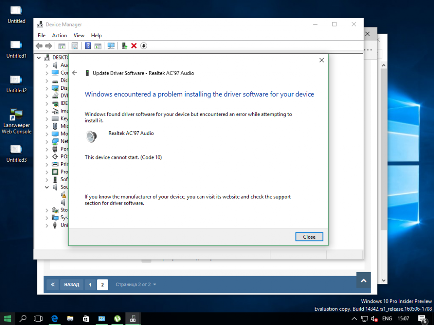The width and height of the screenshot is (434, 325).
Task: Click the muted volume tray icon
Action: point(374,318)
